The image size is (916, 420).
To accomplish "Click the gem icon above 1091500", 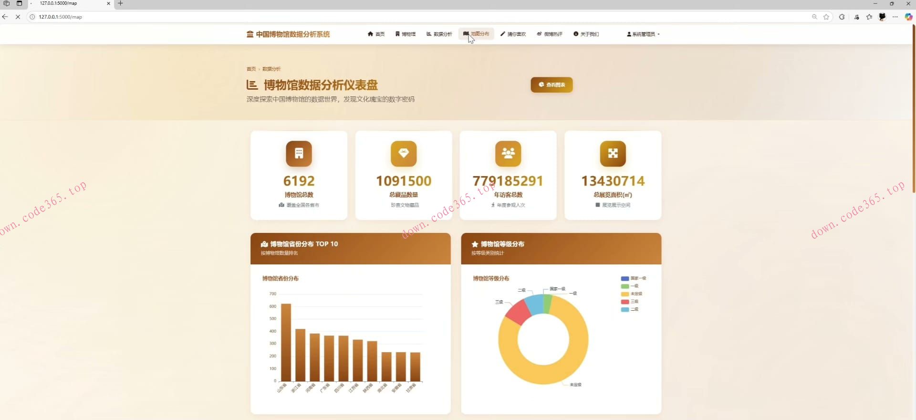I will 404,154.
